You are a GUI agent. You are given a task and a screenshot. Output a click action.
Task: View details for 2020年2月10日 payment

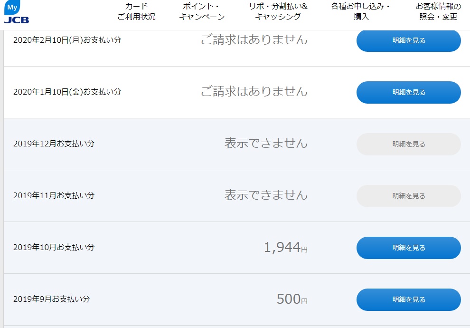[408, 41]
